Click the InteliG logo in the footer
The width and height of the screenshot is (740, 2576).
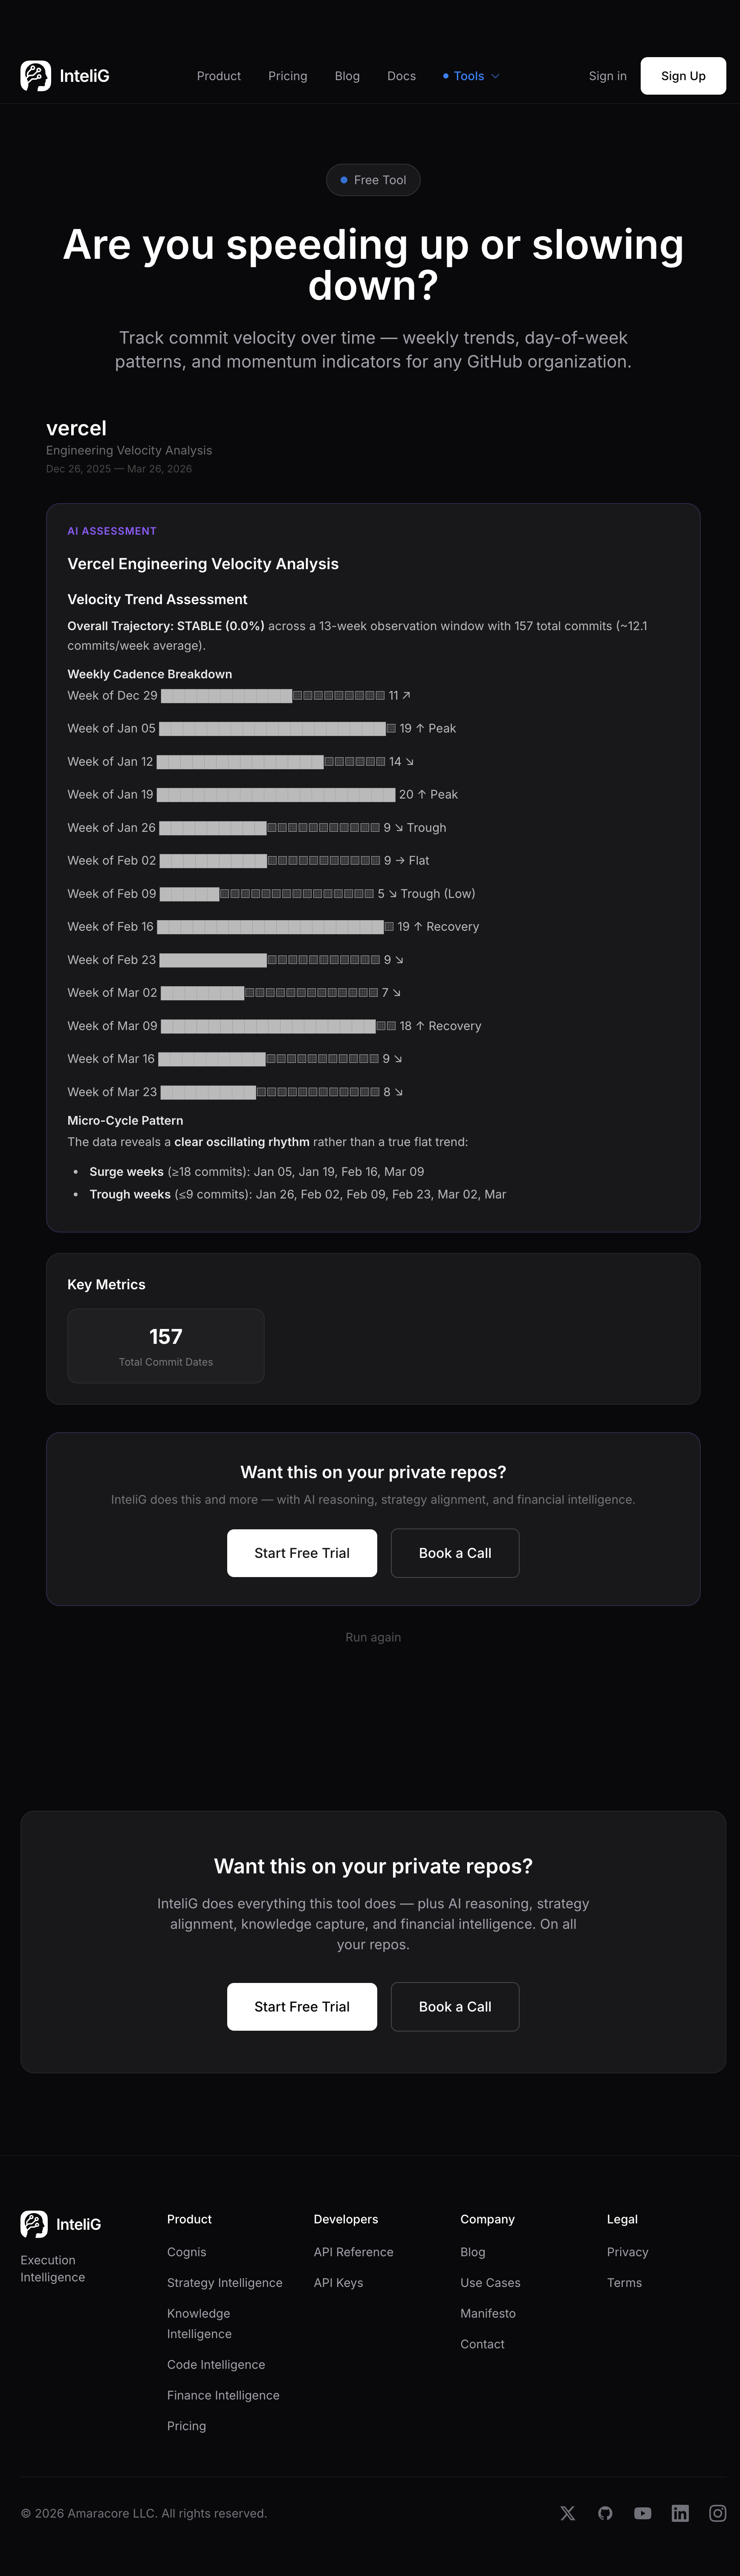coord(61,2224)
